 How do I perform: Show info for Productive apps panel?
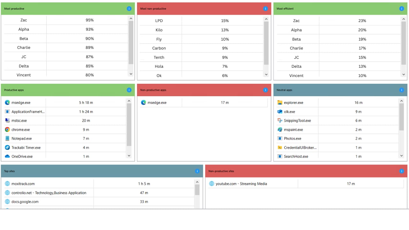129,90
